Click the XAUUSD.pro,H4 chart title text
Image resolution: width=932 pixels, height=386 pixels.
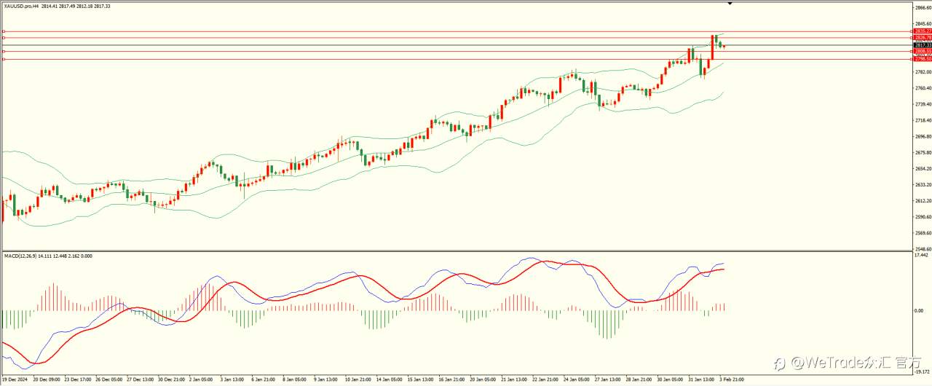click(21, 6)
